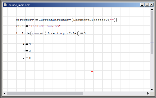Click the empty string argument ""
The width and height of the screenshot is (156, 98).
click(112, 20)
